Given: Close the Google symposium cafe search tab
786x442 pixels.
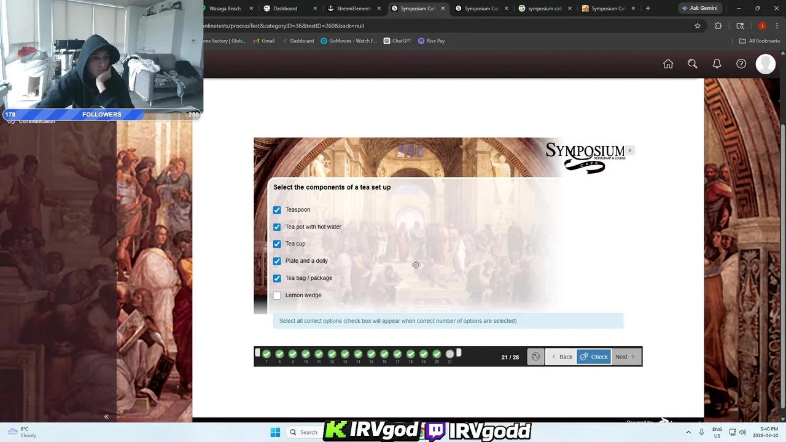Looking at the screenshot, I should (570, 9).
